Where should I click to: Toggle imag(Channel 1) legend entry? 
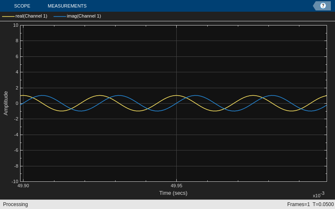coord(84,16)
